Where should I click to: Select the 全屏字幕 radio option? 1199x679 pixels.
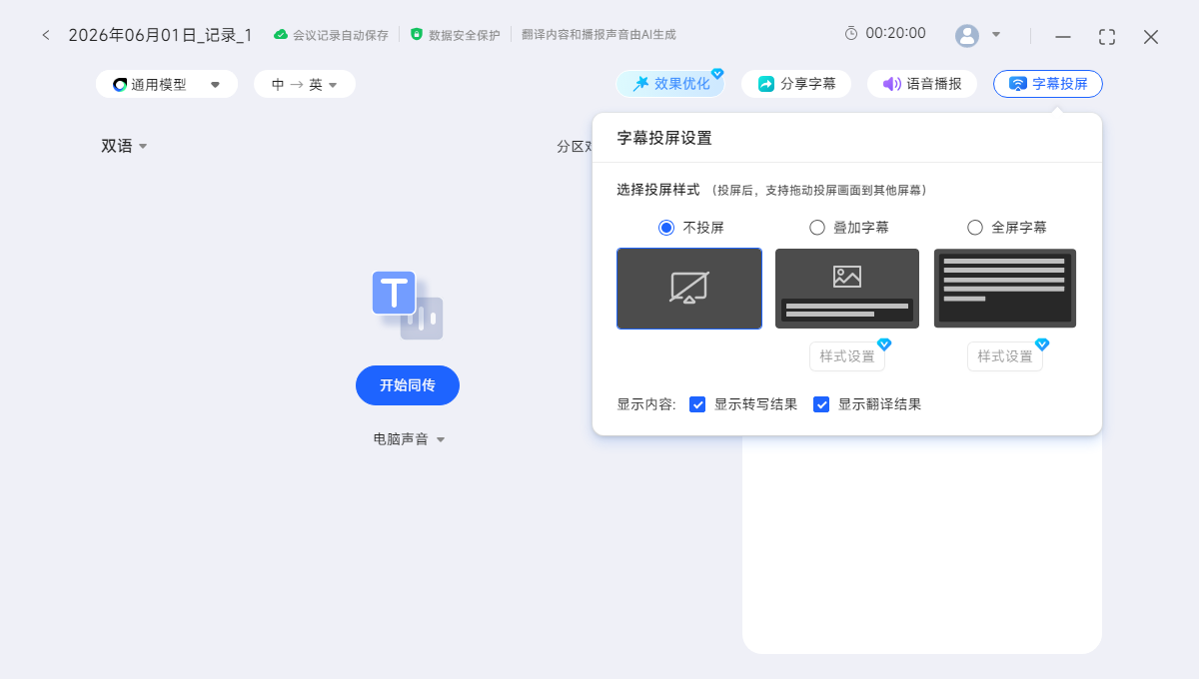pos(975,228)
